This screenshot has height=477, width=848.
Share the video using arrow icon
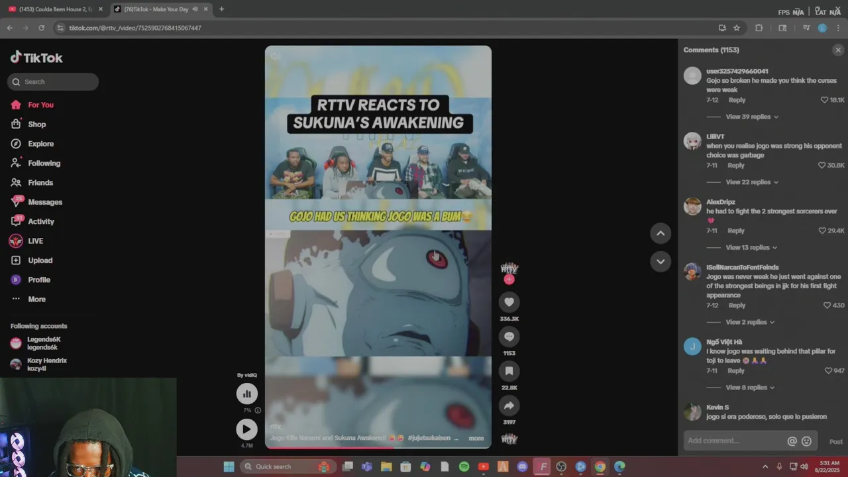[x=509, y=405]
